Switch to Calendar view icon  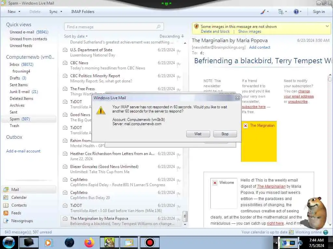pos(6,197)
